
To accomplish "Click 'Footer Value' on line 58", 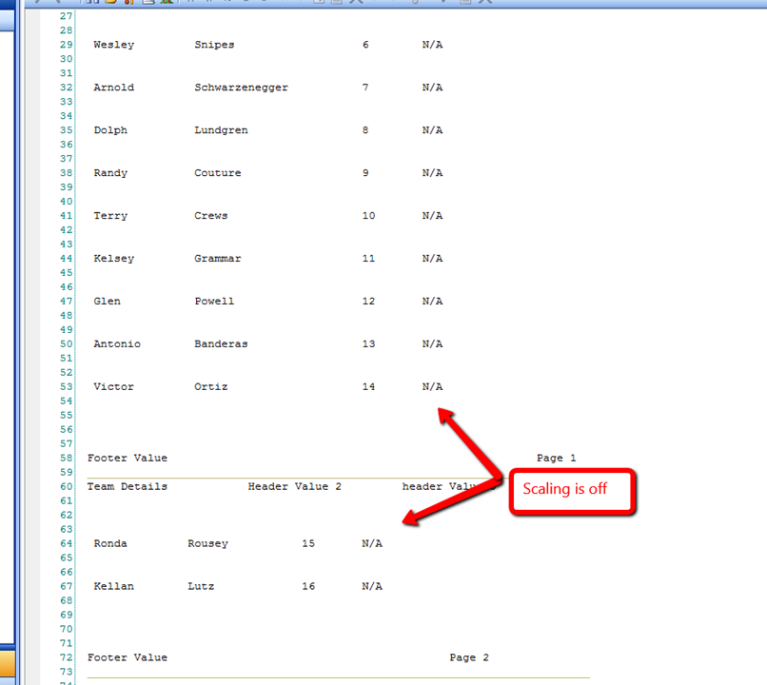I will tap(127, 459).
